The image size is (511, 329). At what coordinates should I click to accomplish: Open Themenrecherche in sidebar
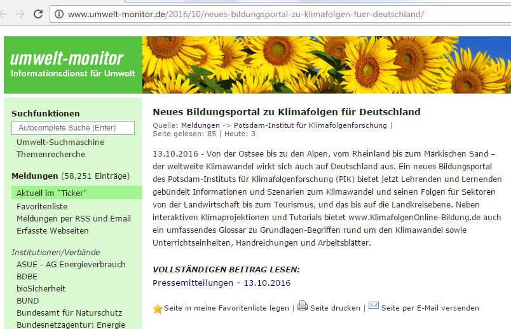point(50,154)
